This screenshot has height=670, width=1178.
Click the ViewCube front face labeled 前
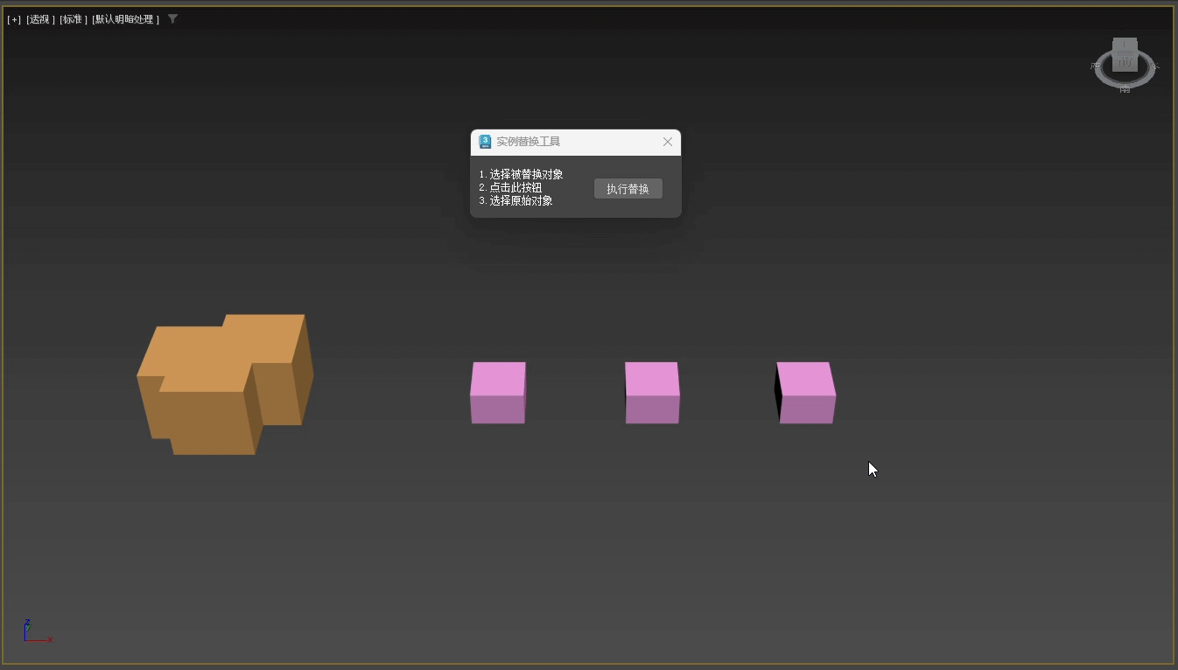coord(1125,62)
